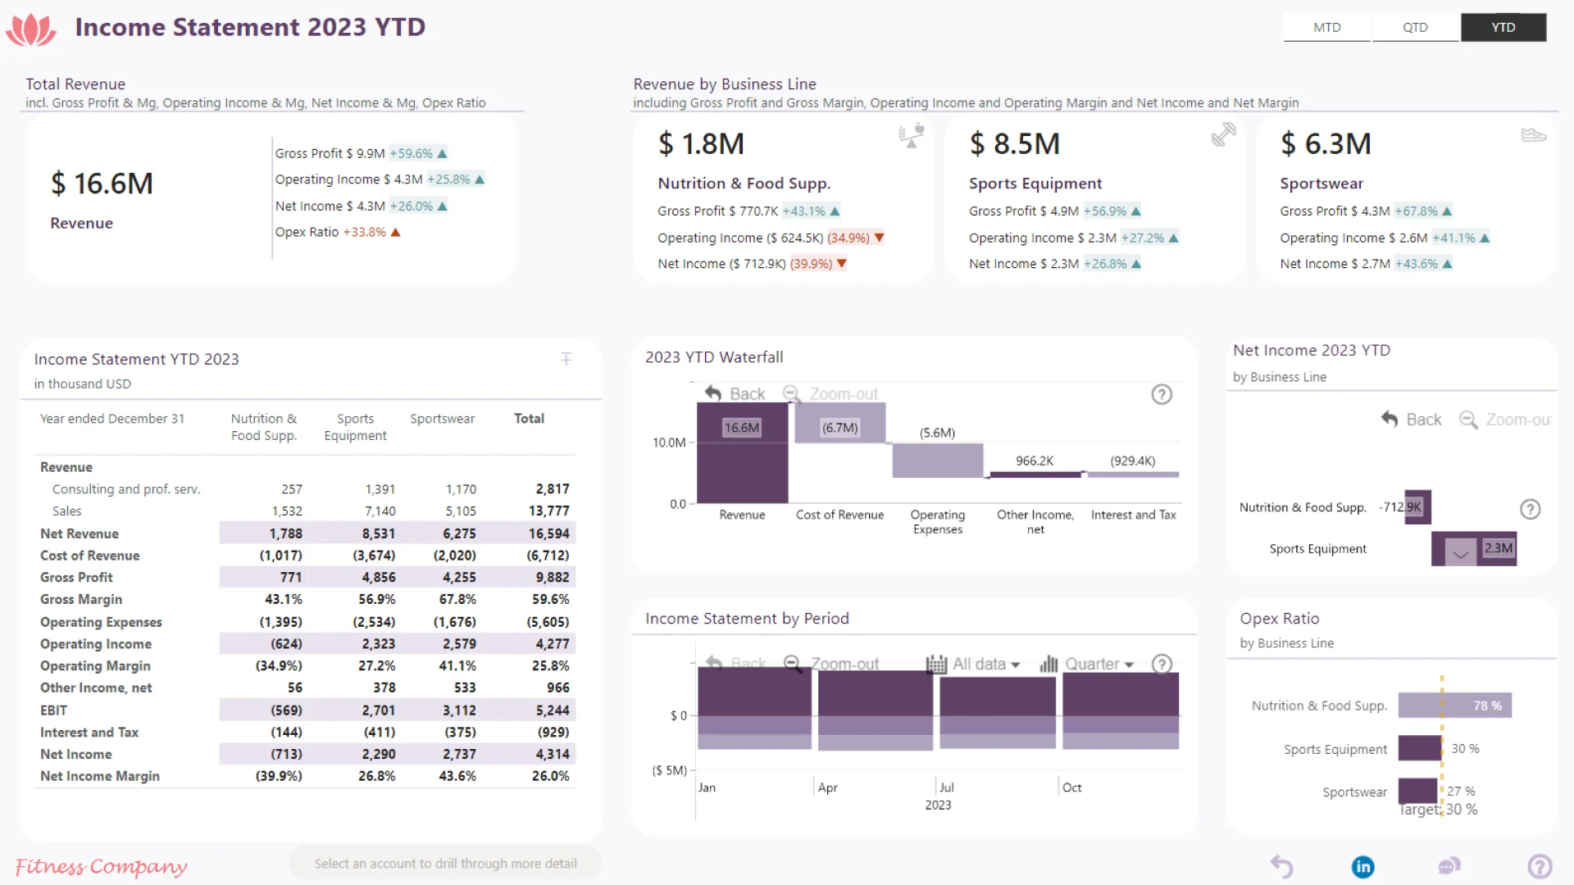Click the Oct quarter column in period chart
Image resolution: width=1574 pixels, height=885 pixels.
click(x=1121, y=710)
